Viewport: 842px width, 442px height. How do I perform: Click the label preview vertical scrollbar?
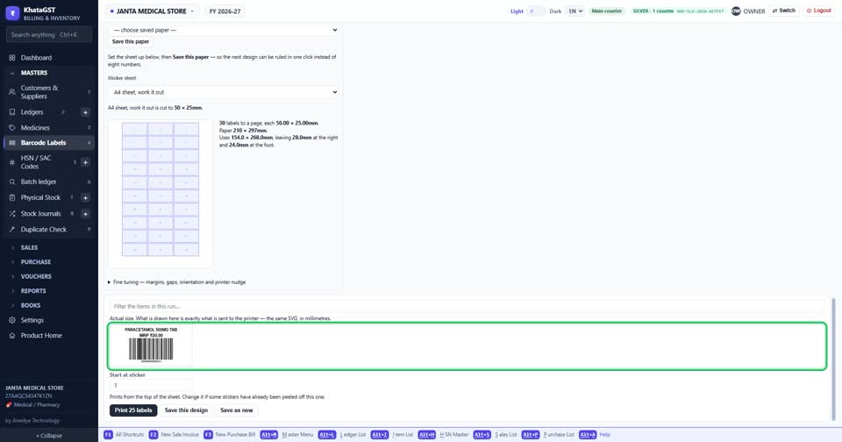834,359
